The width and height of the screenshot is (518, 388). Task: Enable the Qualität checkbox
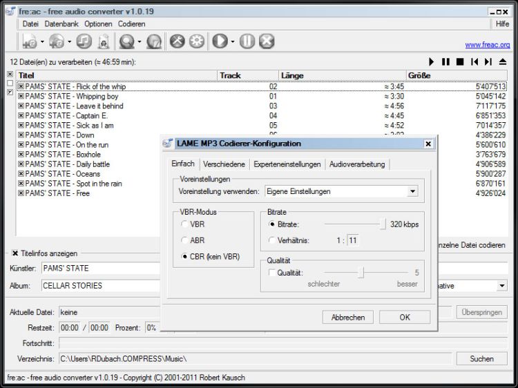click(x=272, y=273)
